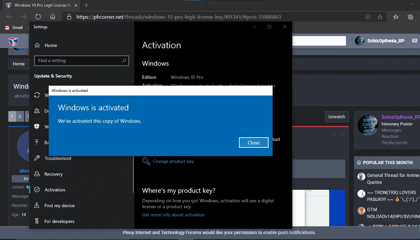Click the Windows Update sync arrows icon
The height and width of the screenshot is (240, 420).
tap(37, 95)
